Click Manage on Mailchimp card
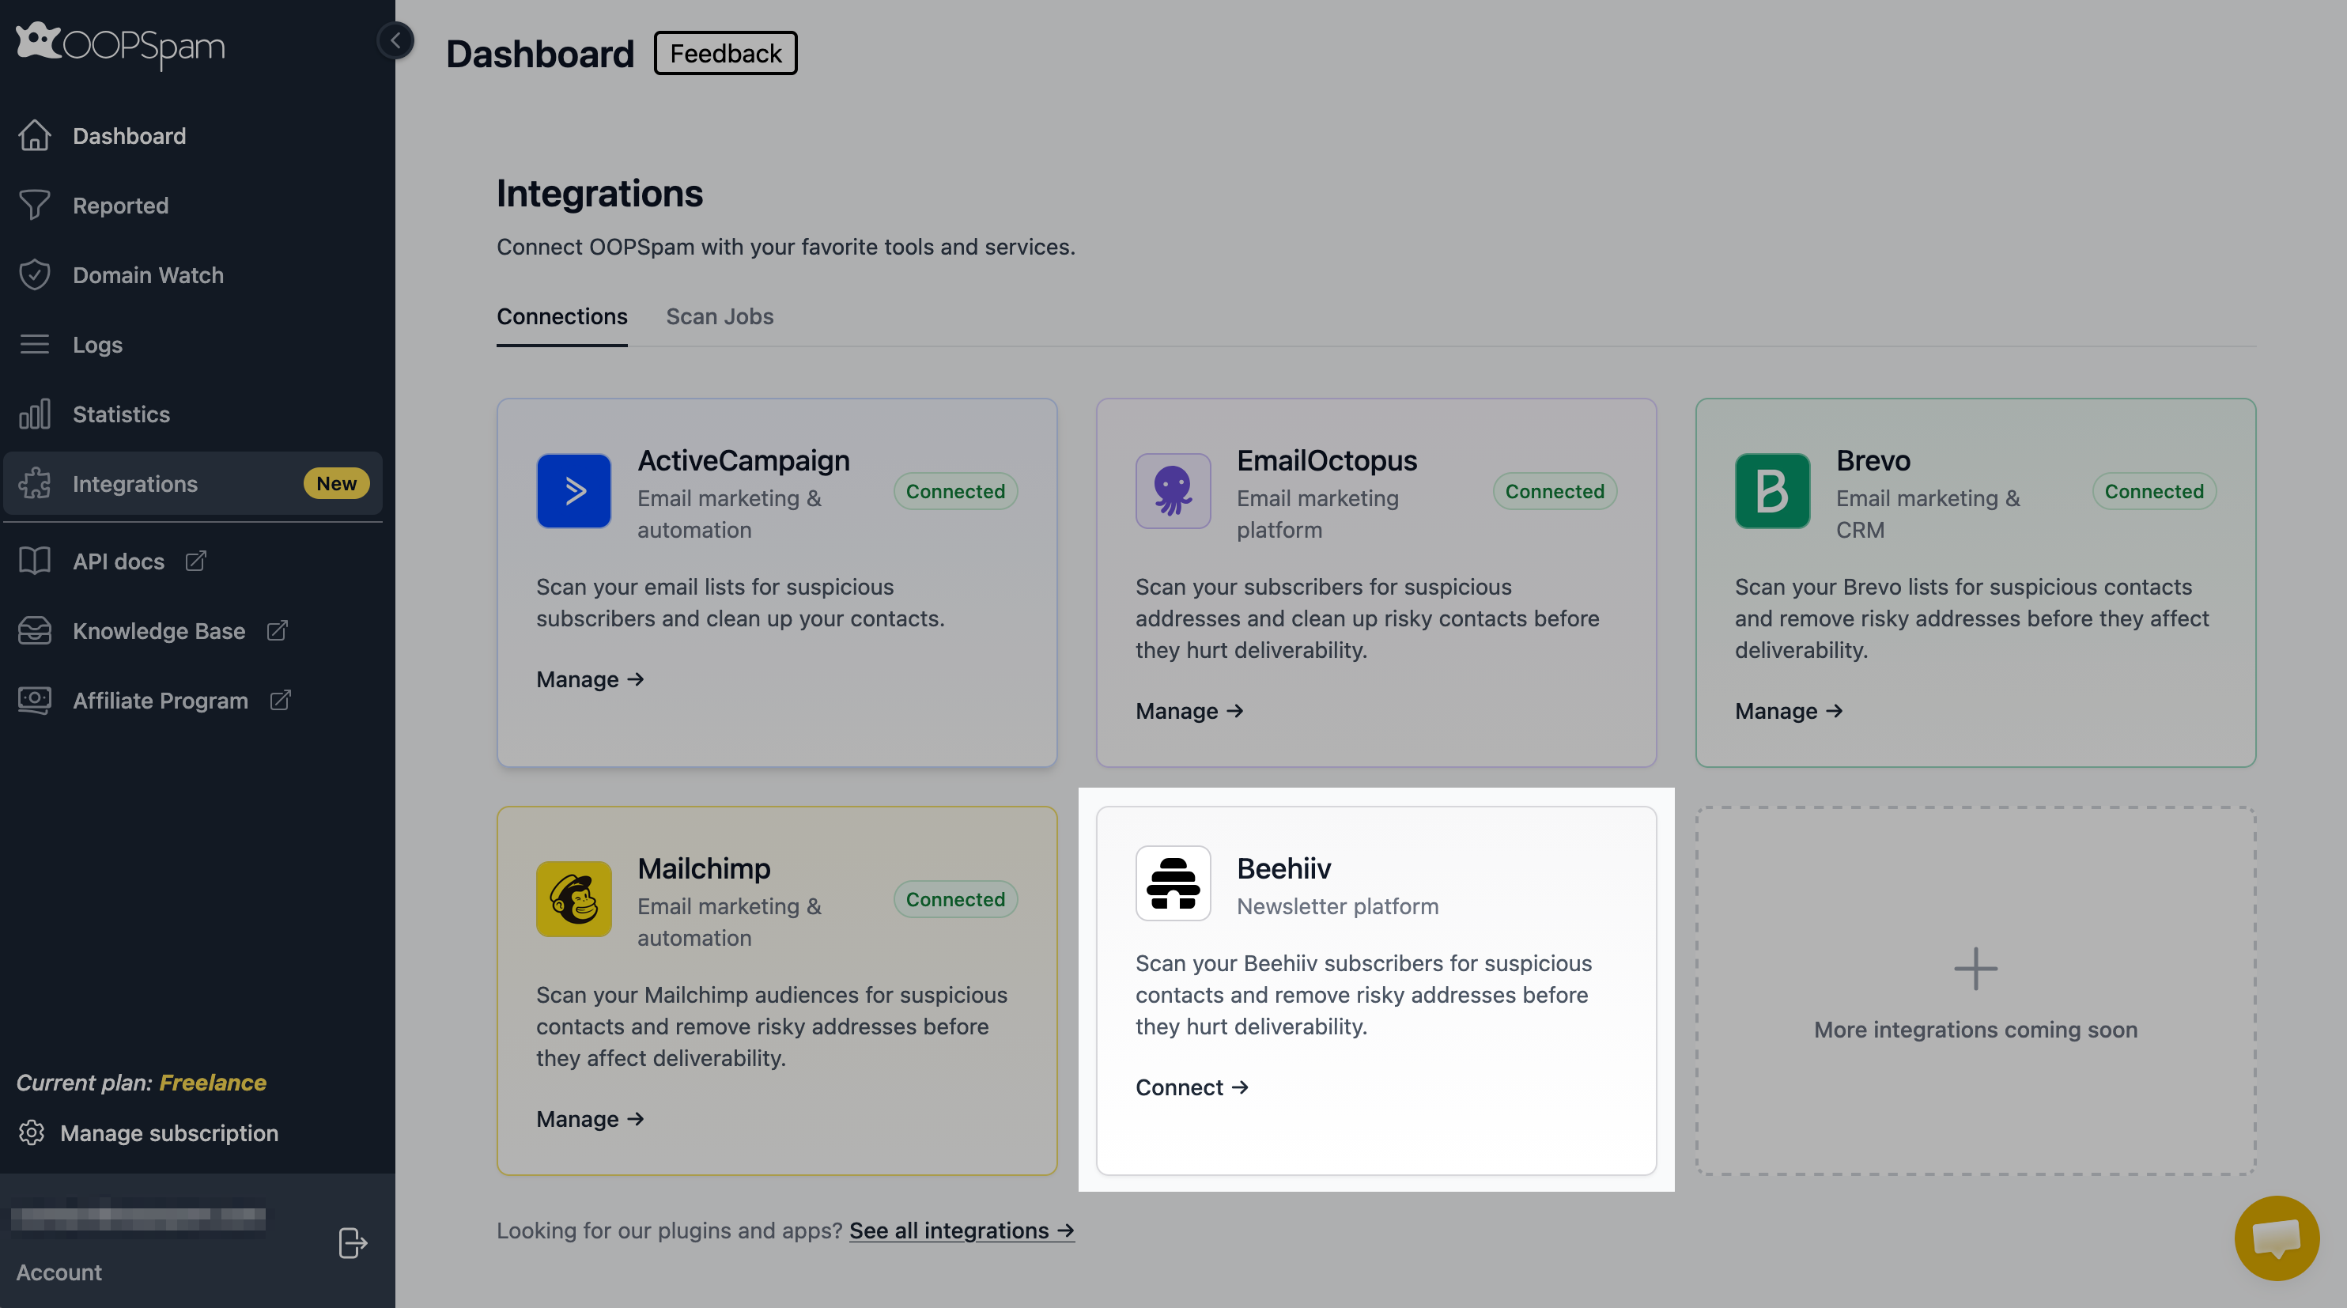 click(x=591, y=1118)
